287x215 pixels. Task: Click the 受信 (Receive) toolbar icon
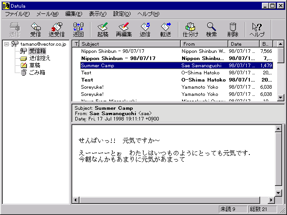(x=35, y=30)
